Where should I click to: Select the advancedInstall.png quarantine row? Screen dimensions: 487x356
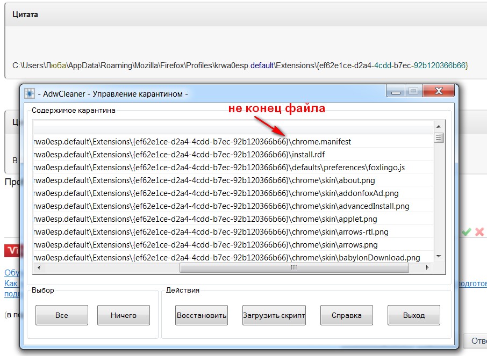(x=233, y=206)
